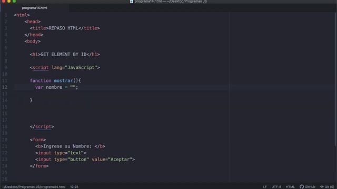This screenshot has height=189, width=337.
Task: Click the opening '<form>' tag
Action: (38, 140)
